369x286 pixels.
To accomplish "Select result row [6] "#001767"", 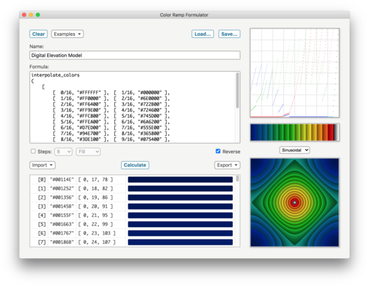I will pyautogui.click(x=133, y=233).
